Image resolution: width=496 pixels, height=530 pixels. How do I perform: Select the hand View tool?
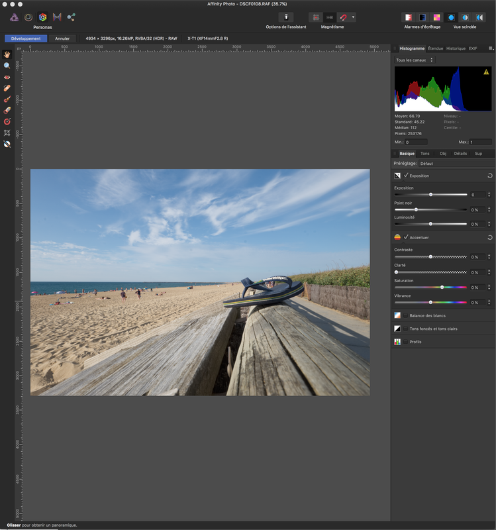click(x=7, y=54)
